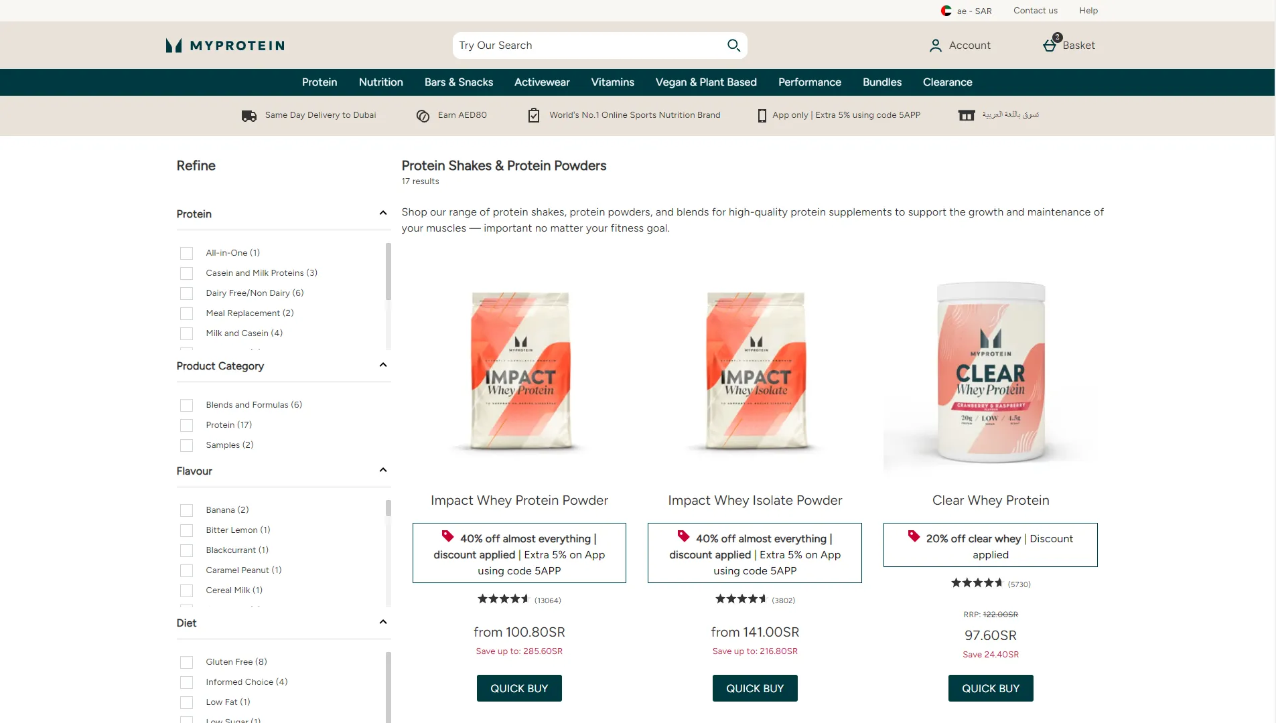Check the Samples category filter
The height and width of the screenshot is (723, 1276).
[186, 445]
